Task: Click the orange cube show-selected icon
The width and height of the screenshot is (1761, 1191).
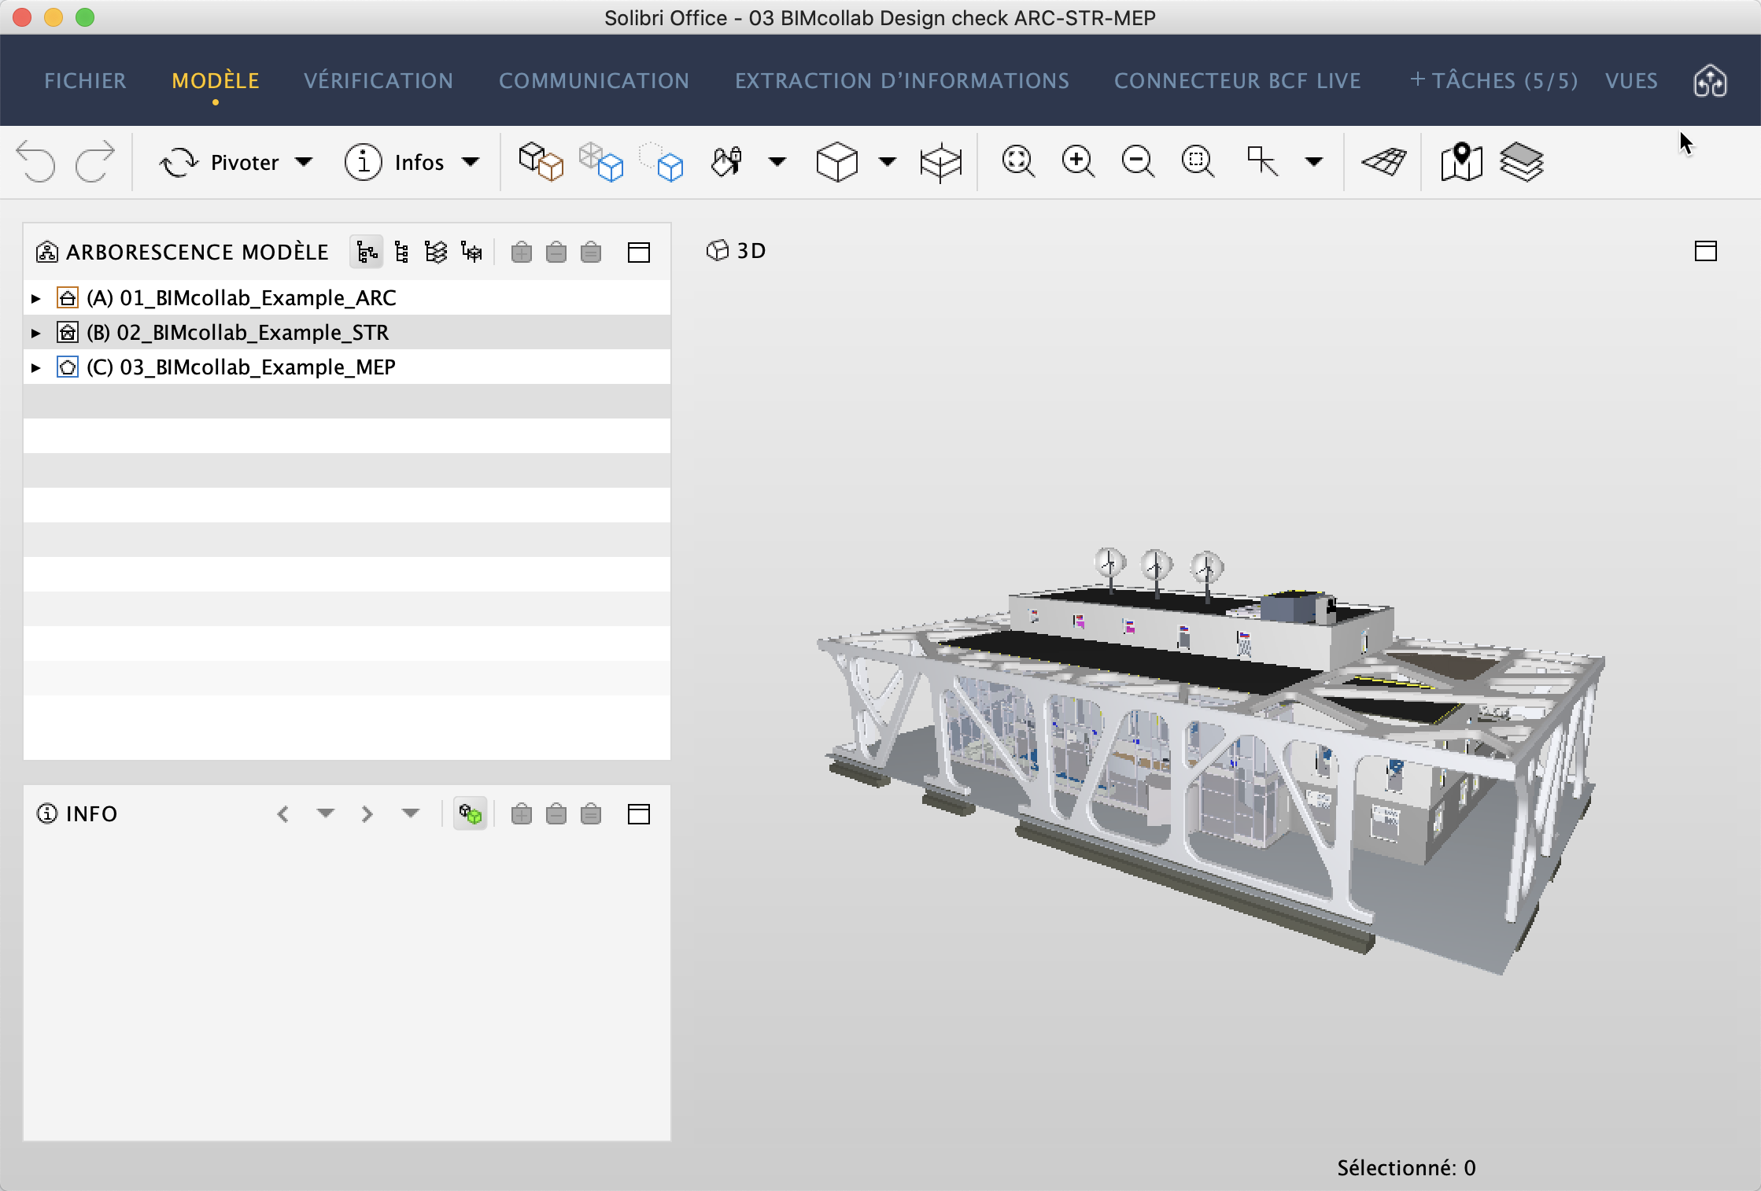Action: 541,162
